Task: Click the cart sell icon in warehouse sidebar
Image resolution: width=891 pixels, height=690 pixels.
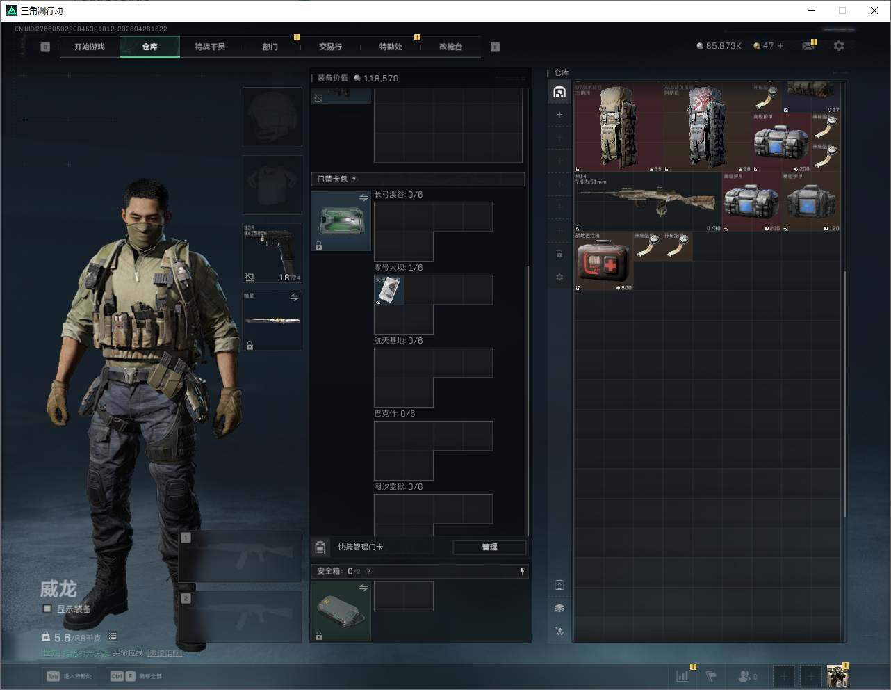Action: point(559,632)
